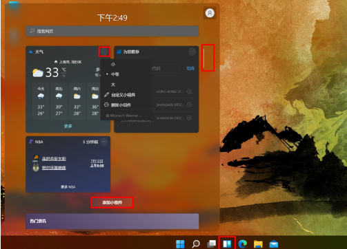
Task: Click the home icon beside 上海市 location
Action: click(x=56, y=62)
